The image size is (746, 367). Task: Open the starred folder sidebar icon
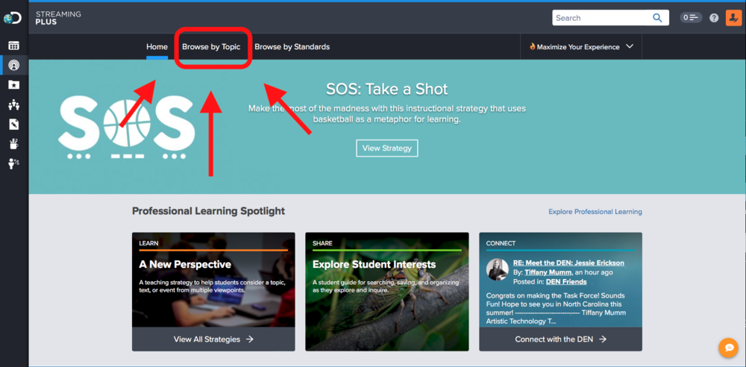[x=13, y=85]
